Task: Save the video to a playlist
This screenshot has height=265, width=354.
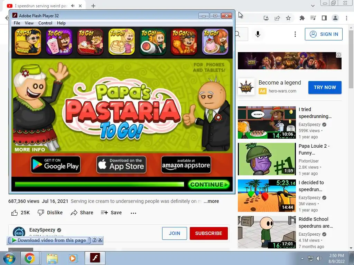Action: 111,213
